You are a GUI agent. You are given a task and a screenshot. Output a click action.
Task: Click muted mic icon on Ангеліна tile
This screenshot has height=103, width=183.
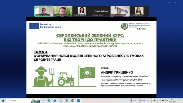click(112, 15)
